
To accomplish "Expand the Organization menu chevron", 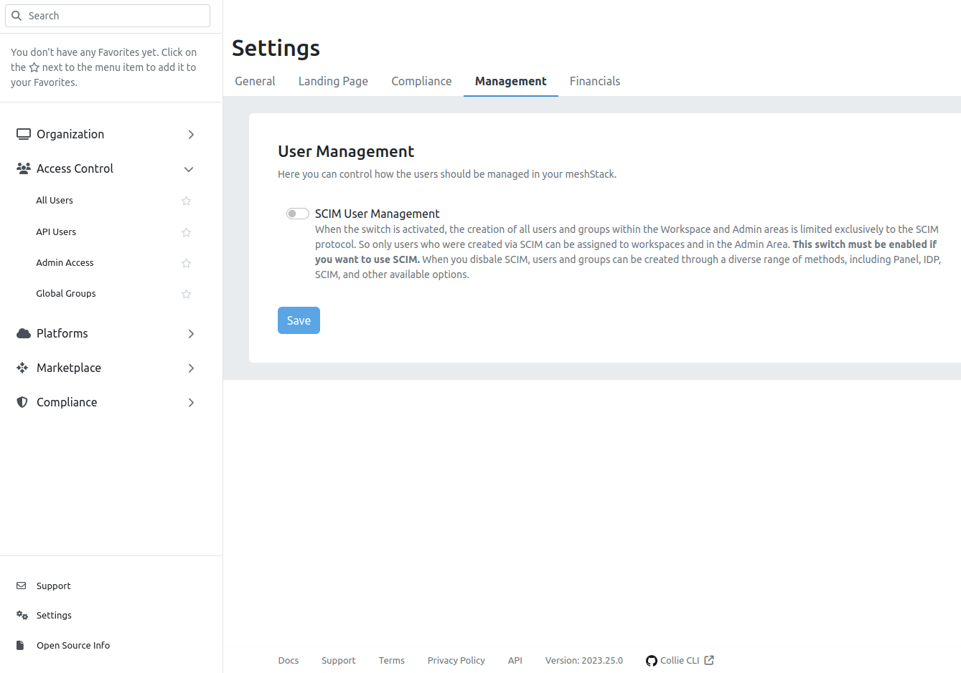I will pyautogui.click(x=191, y=134).
